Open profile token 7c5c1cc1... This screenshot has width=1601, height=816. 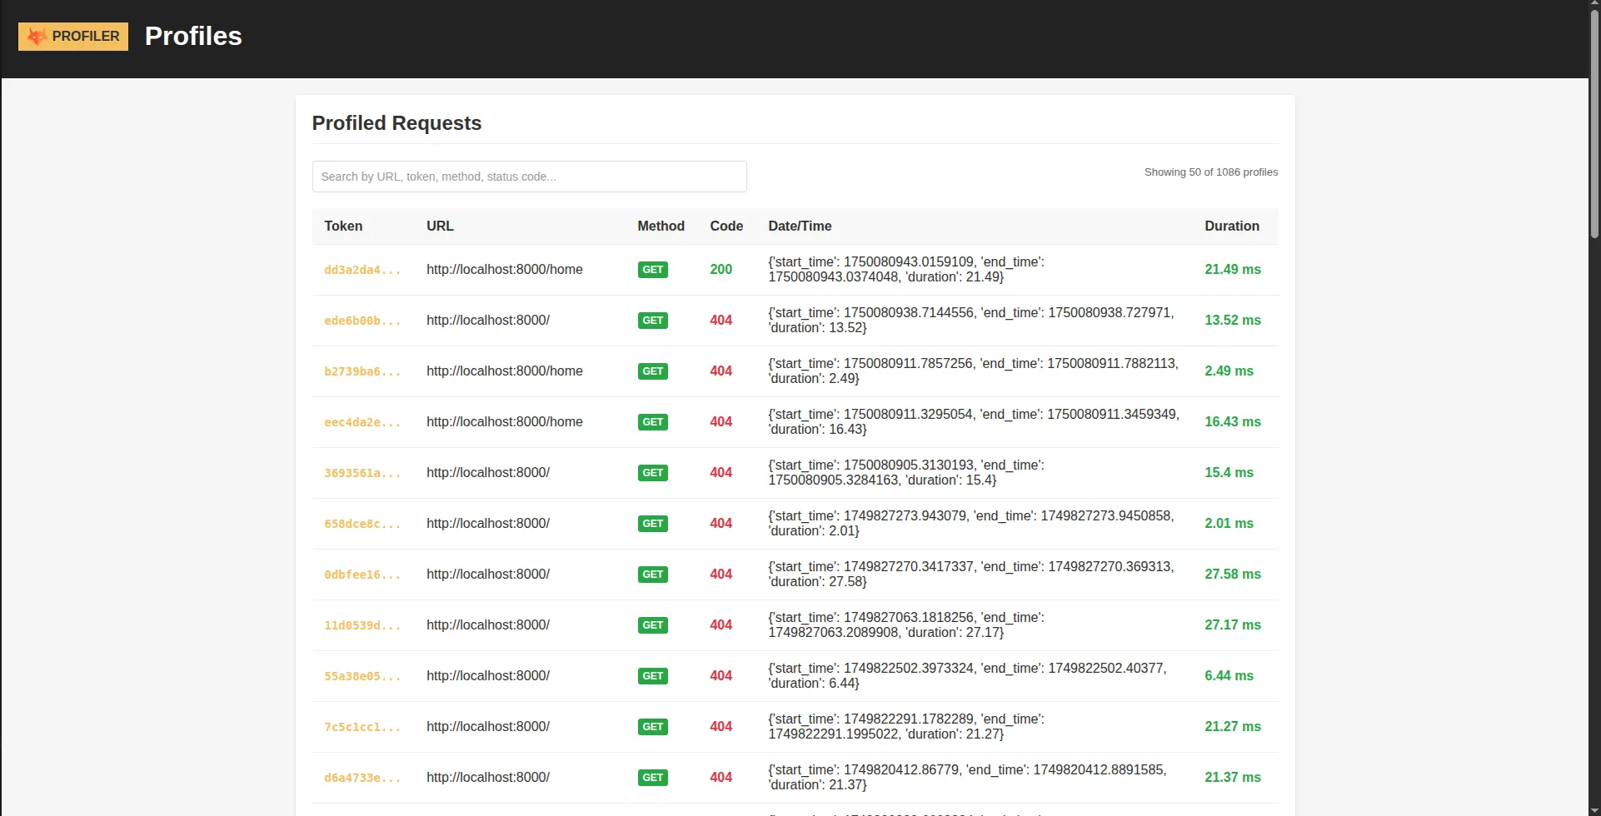click(x=362, y=727)
